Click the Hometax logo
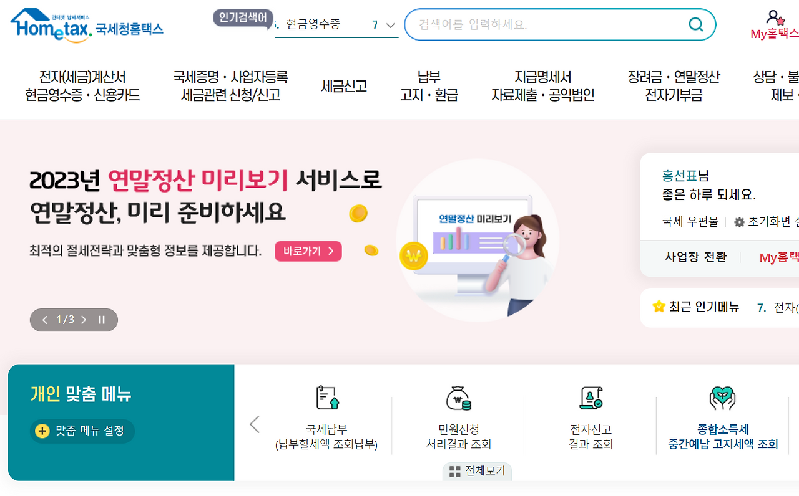This screenshot has height=496, width=799. pos(87,26)
